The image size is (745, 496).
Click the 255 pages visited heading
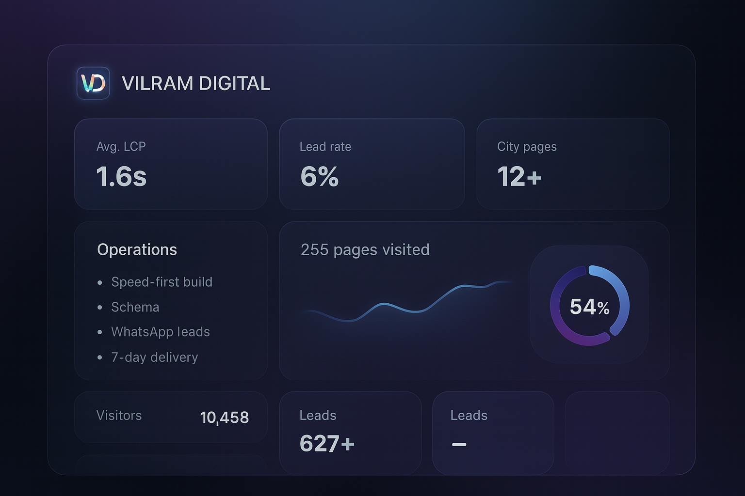pyautogui.click(x=365, y=249)
